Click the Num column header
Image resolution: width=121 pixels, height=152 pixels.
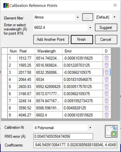tap(13, 51)
